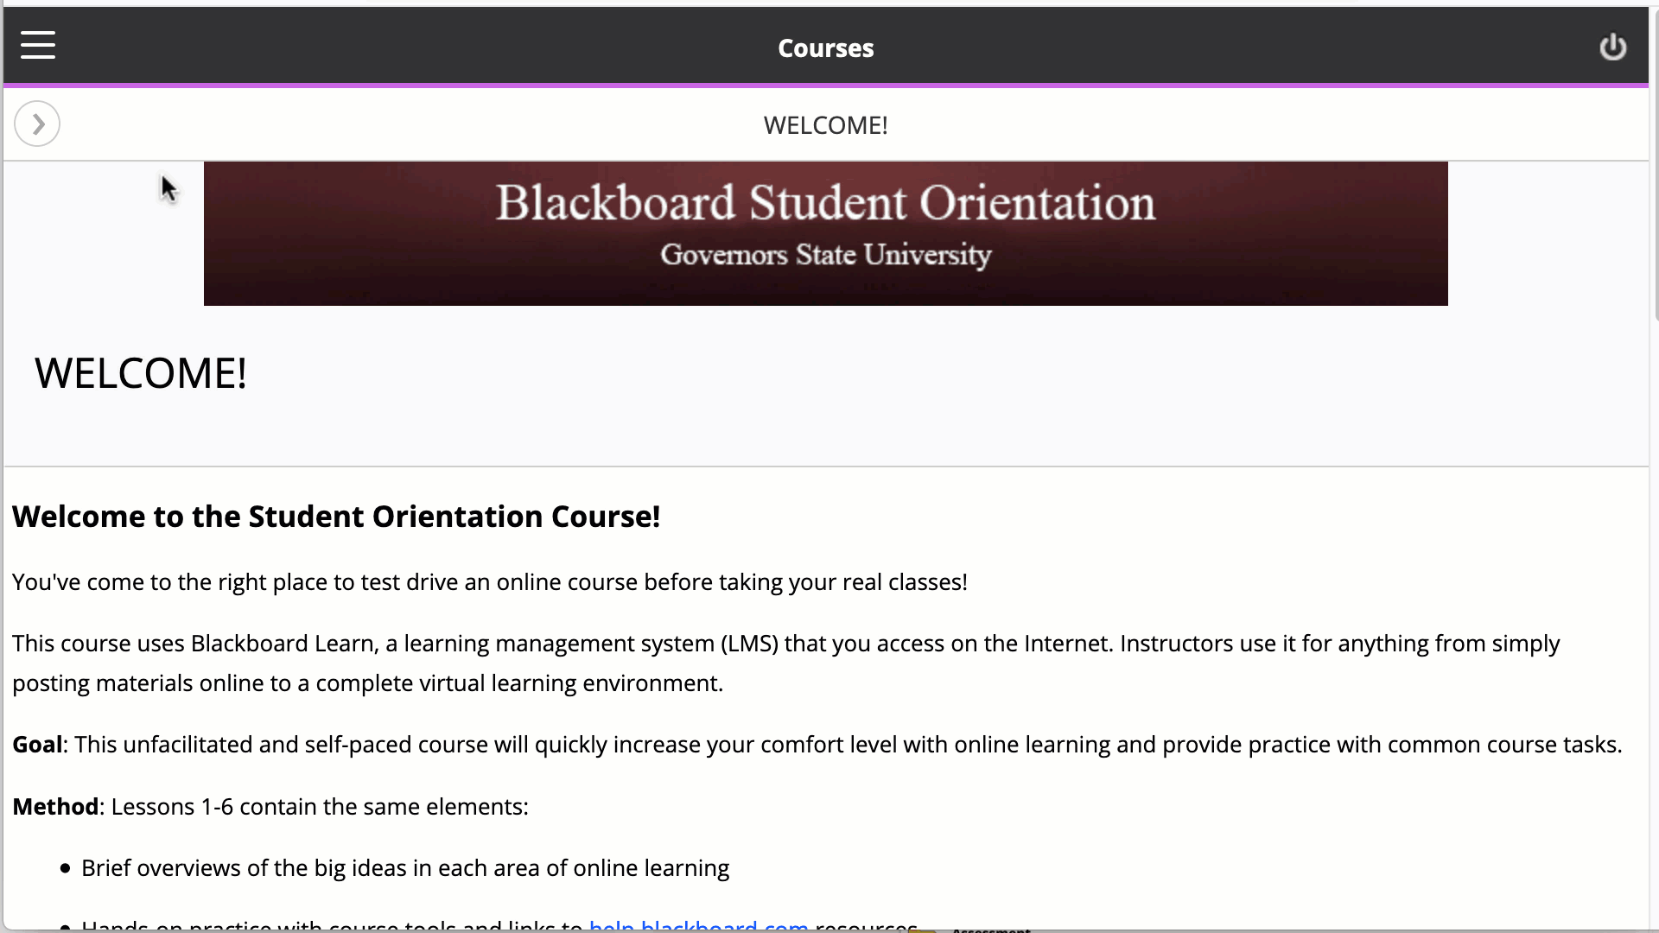Click the power logout icon
This screenshot has height=933, width=1659.
click(x=1612, y=47)
